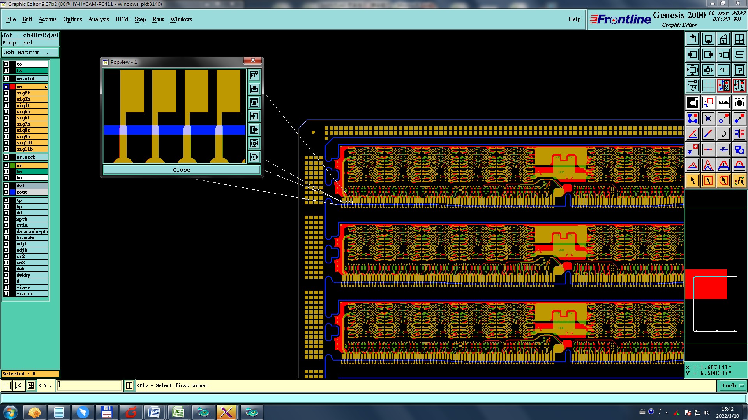The image size is (748, 420).
Task: Select the mirror feature tool icon
Action: (739, 134)
